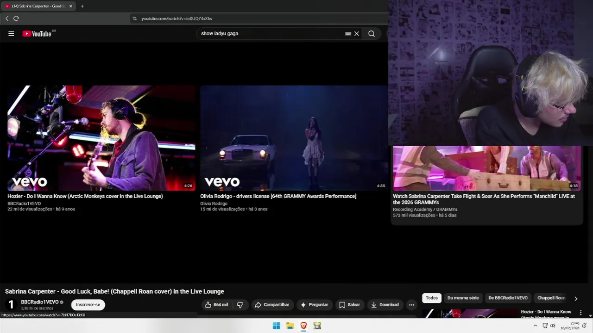Open Windows Start menu
The image size is (593, 333).
tap(276, 326)
